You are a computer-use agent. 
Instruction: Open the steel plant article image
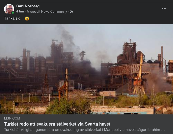pos(86,69)
